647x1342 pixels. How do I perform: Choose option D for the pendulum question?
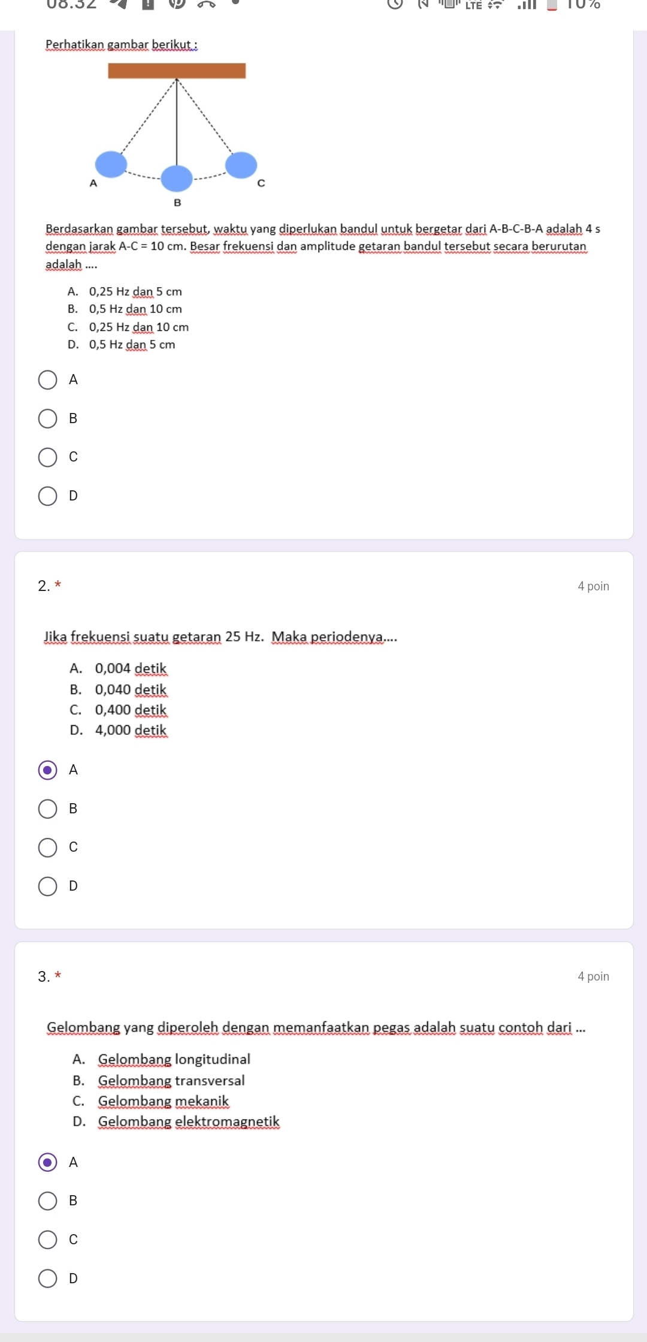[x=48, y=496]
